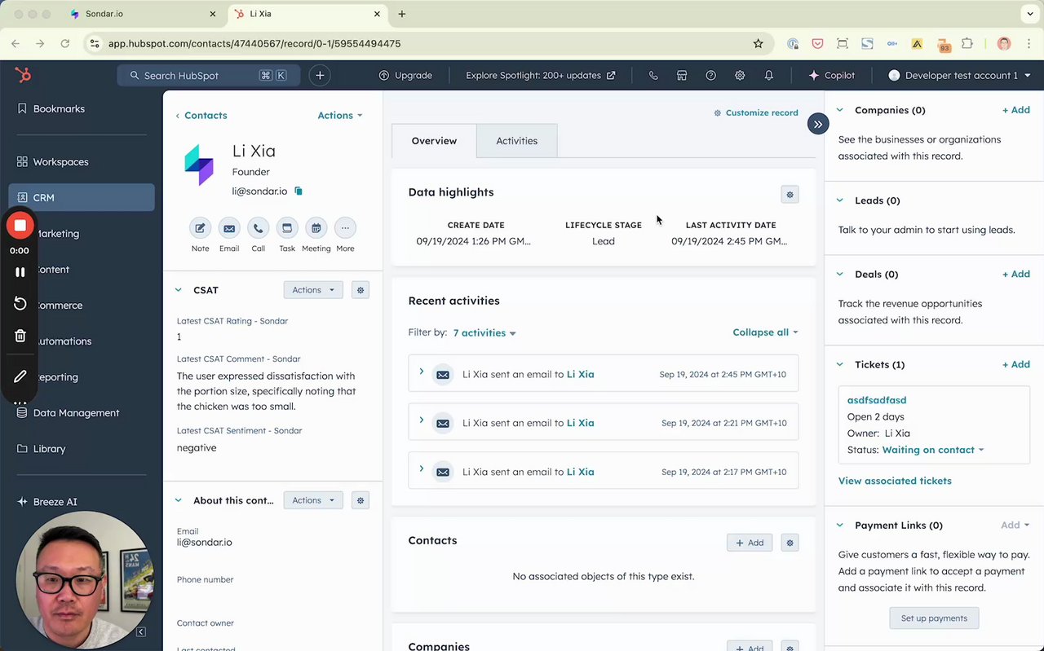
Task: Stop the screen recording
Action: [x=20, y=226]
